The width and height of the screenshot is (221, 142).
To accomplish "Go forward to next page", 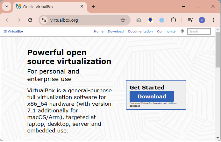I will click(18, 20).
